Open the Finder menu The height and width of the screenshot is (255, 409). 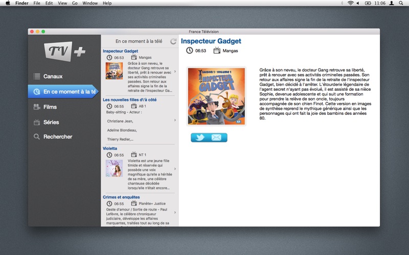[x=21, y=3]
